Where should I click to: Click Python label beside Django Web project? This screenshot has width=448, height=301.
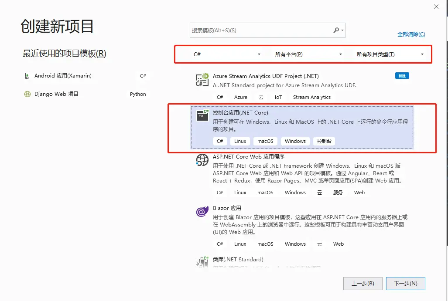tap(138, 94)
